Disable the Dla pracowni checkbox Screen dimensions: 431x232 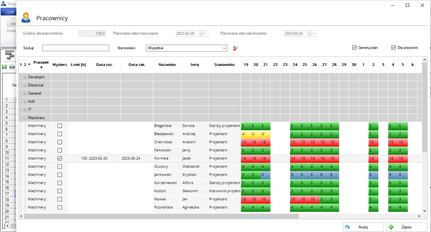[393, 48]
